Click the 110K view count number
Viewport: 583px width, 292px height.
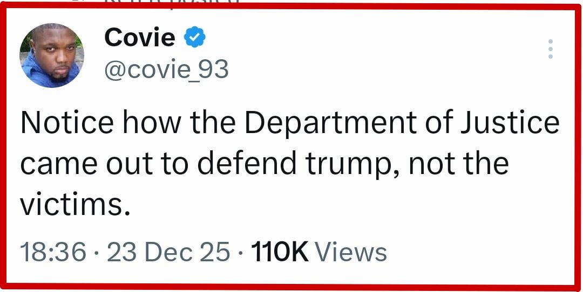click(280, 252)
